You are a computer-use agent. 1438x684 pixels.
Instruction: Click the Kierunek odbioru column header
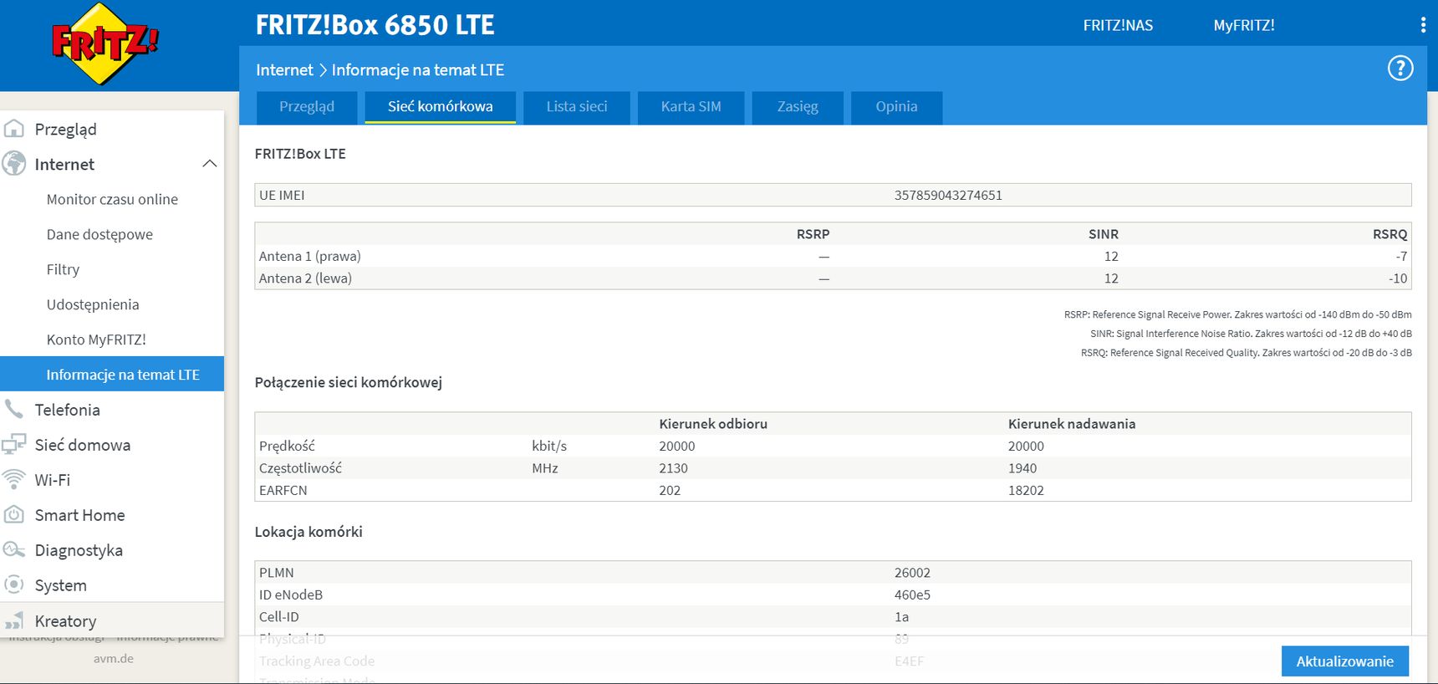[713, 424]
